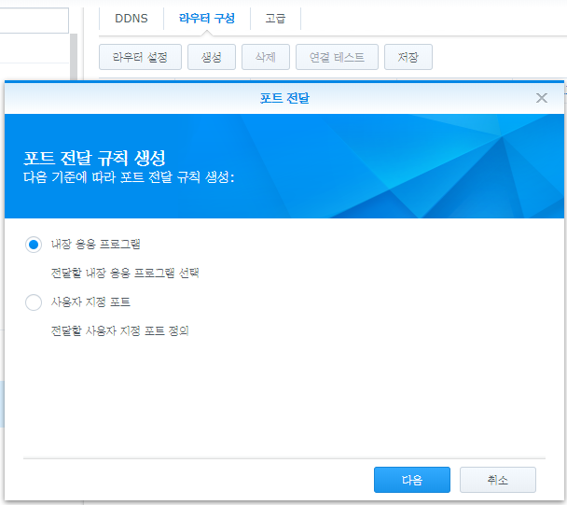The width and height of the screenshot is (567, 505).
Task: Click the 생성 button
Action: click(x=211, y=57)
